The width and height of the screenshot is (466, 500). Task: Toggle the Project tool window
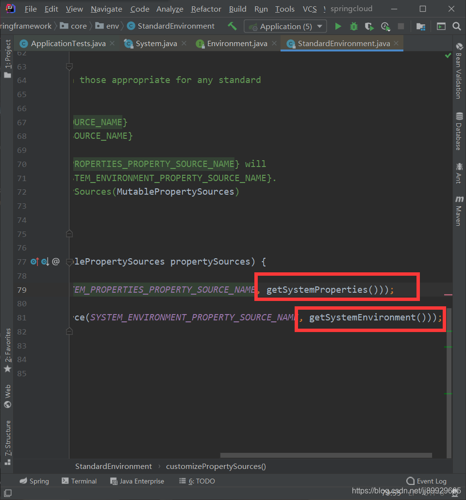(x=8, y=59)
